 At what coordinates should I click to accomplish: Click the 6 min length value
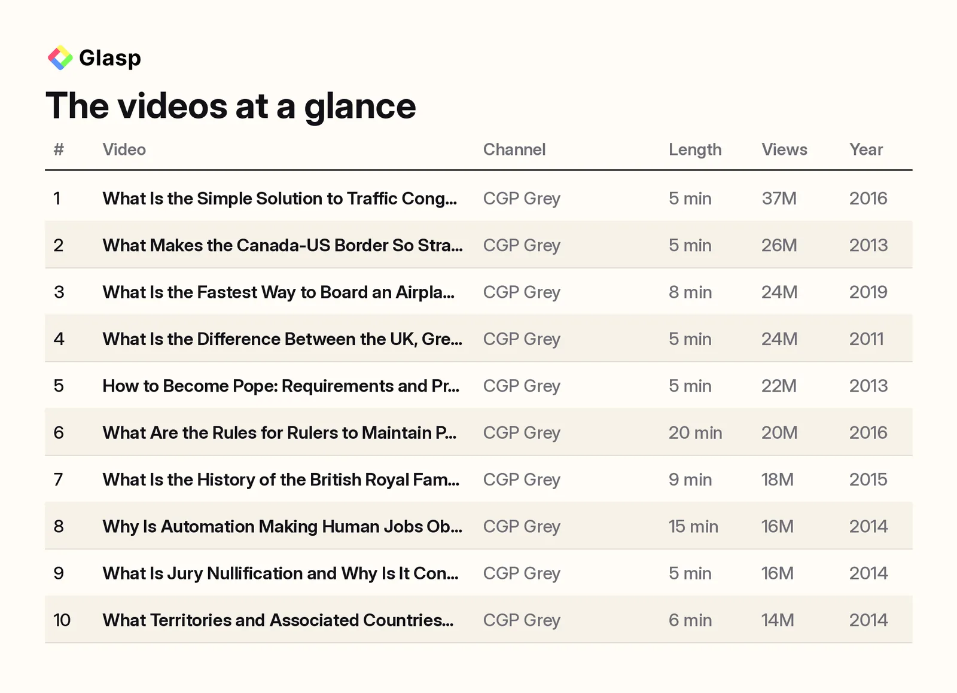point(690,620)
